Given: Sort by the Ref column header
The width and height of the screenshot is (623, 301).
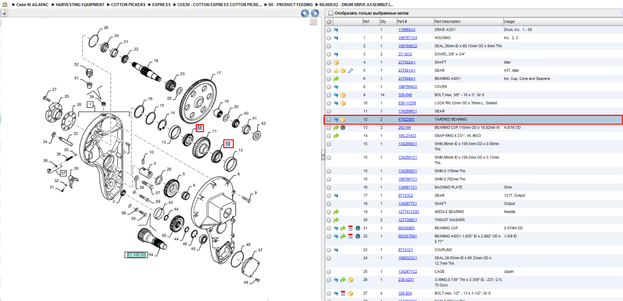Looking at the screenshot, I should [x=366, y=21].
